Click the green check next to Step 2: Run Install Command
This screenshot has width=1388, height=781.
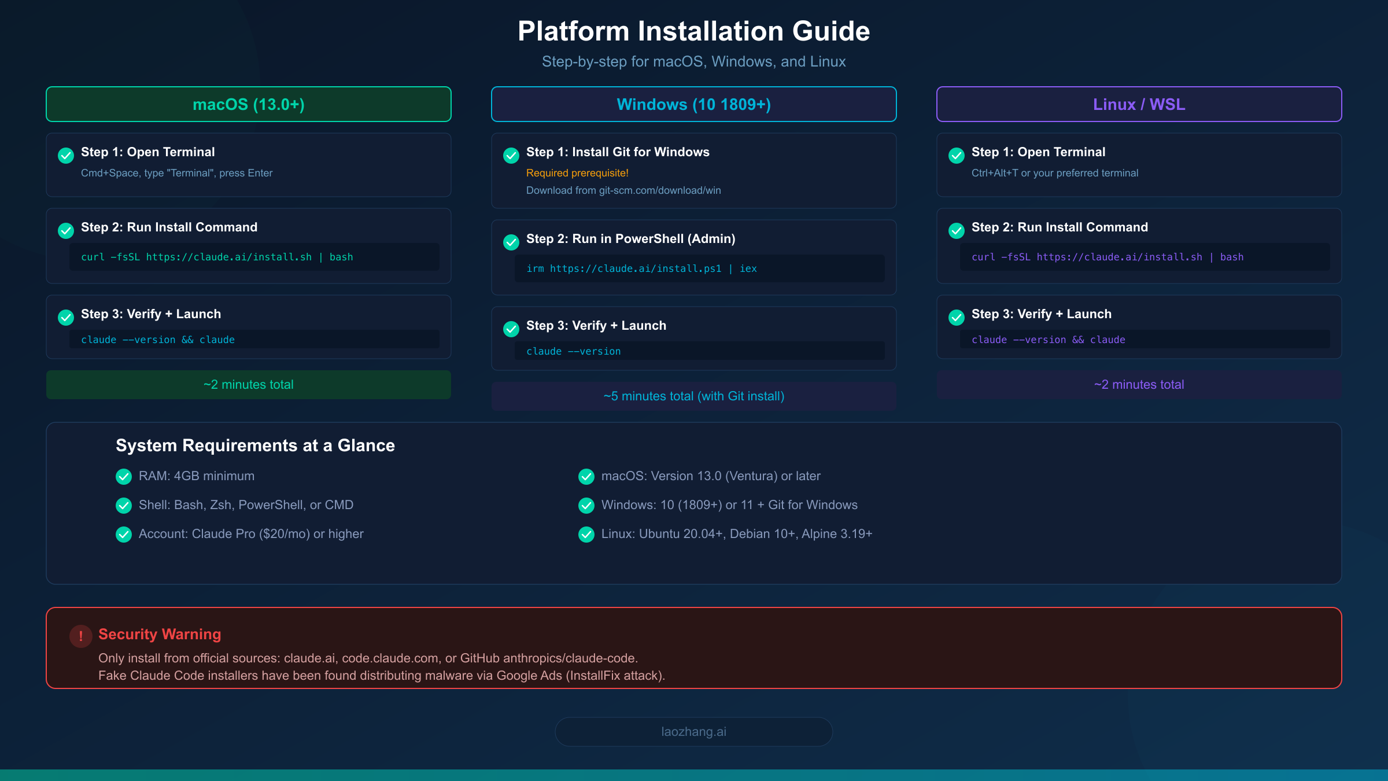click(x=65, y=230)
